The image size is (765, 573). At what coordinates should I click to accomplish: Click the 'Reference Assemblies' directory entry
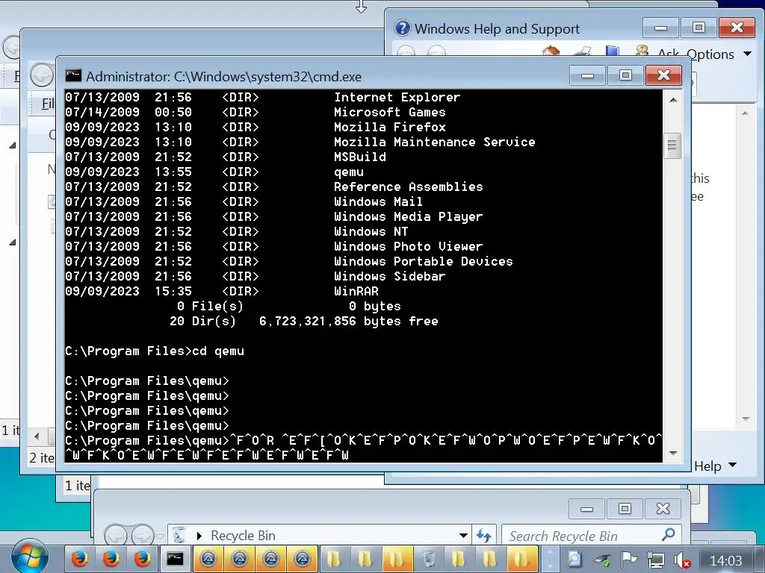coord(409,187)
